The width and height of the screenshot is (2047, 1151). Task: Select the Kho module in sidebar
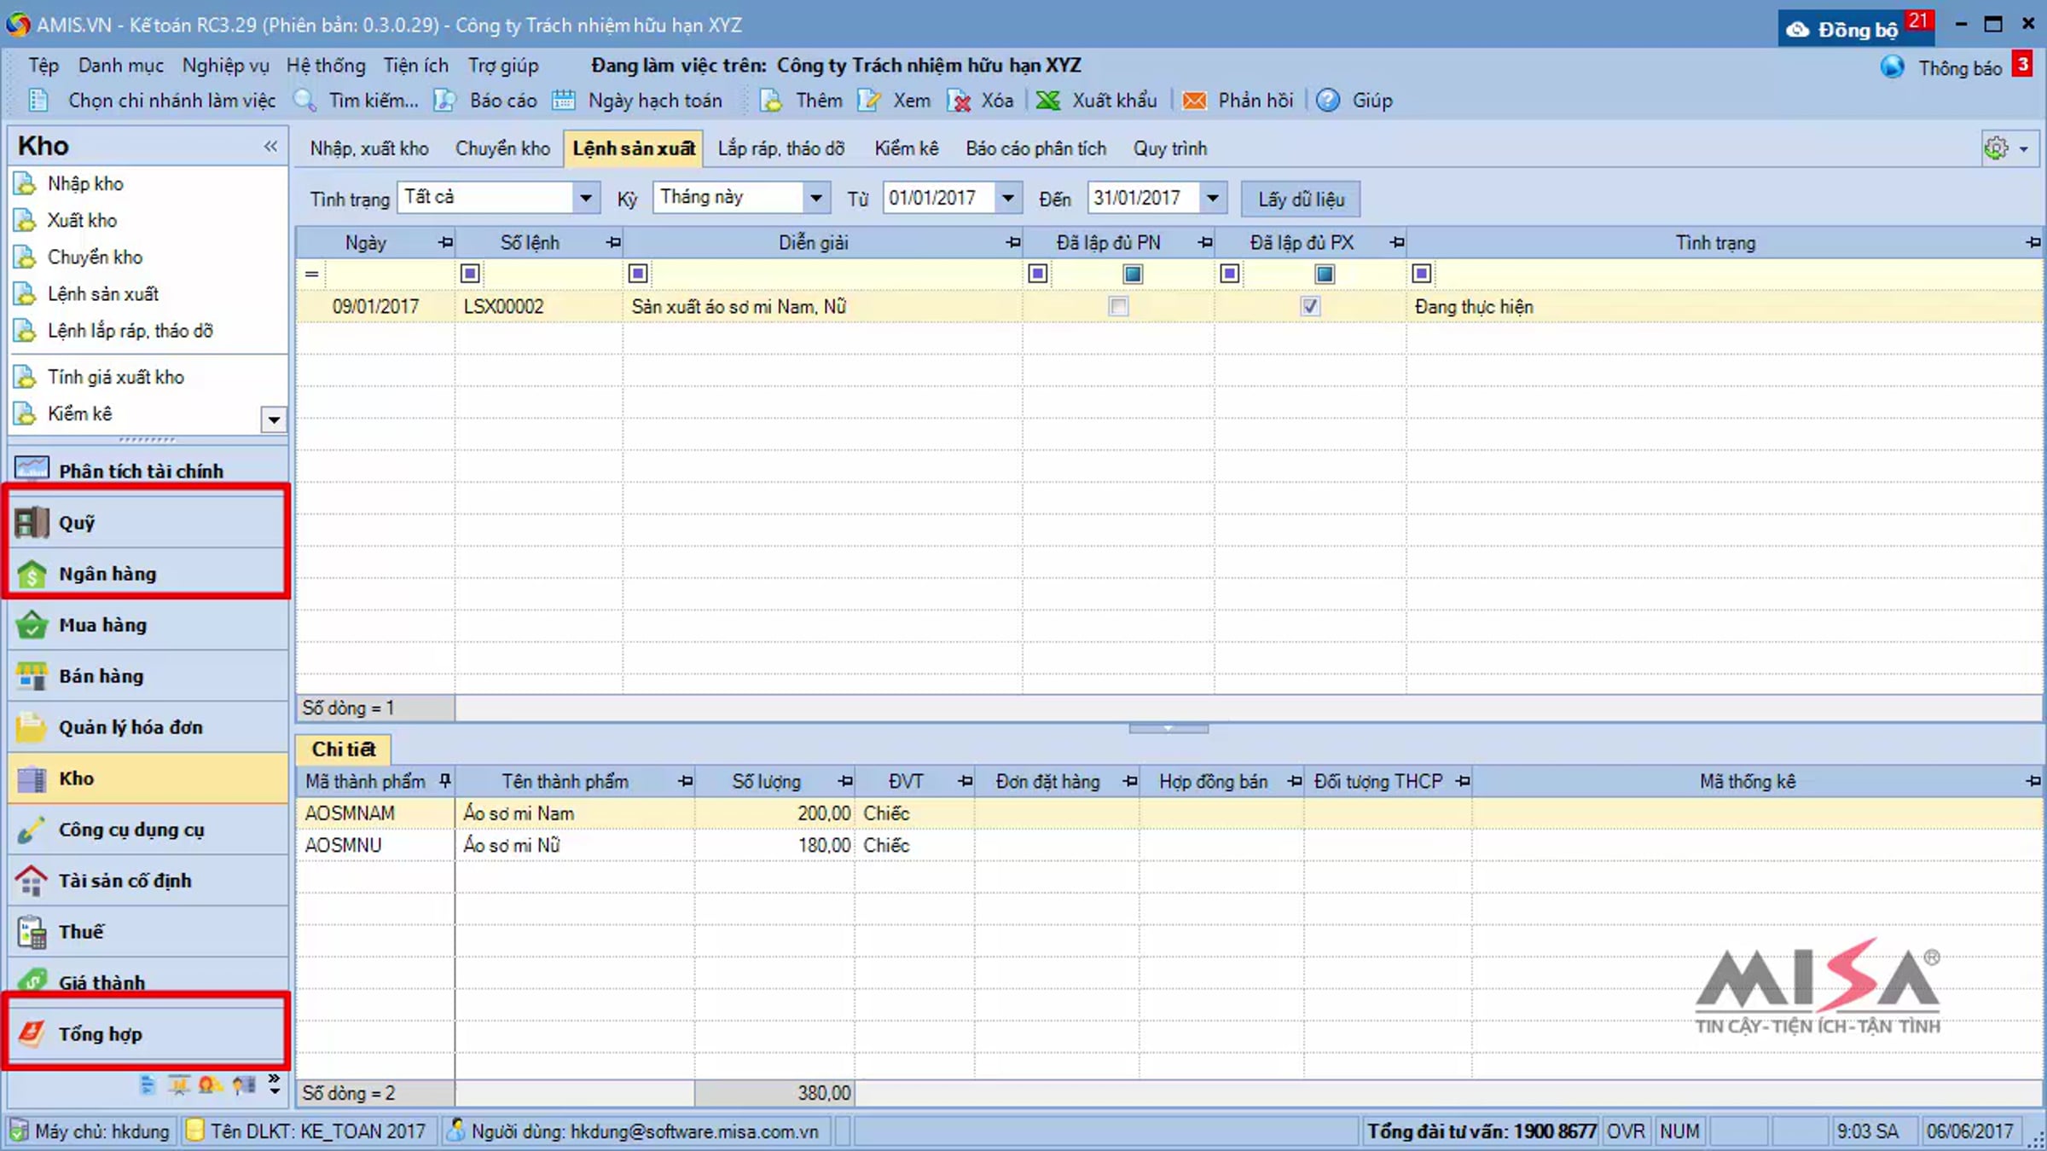click(147, 778)
